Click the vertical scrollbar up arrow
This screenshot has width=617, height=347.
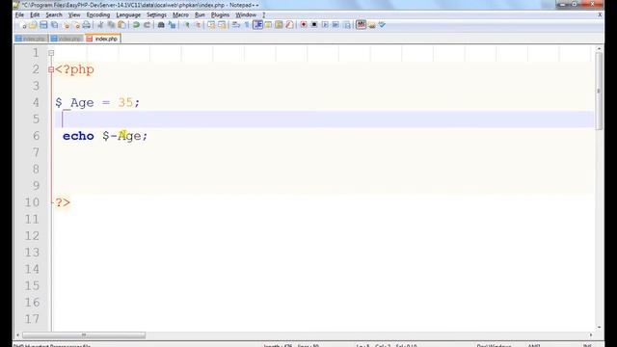(x=599, y=49)
